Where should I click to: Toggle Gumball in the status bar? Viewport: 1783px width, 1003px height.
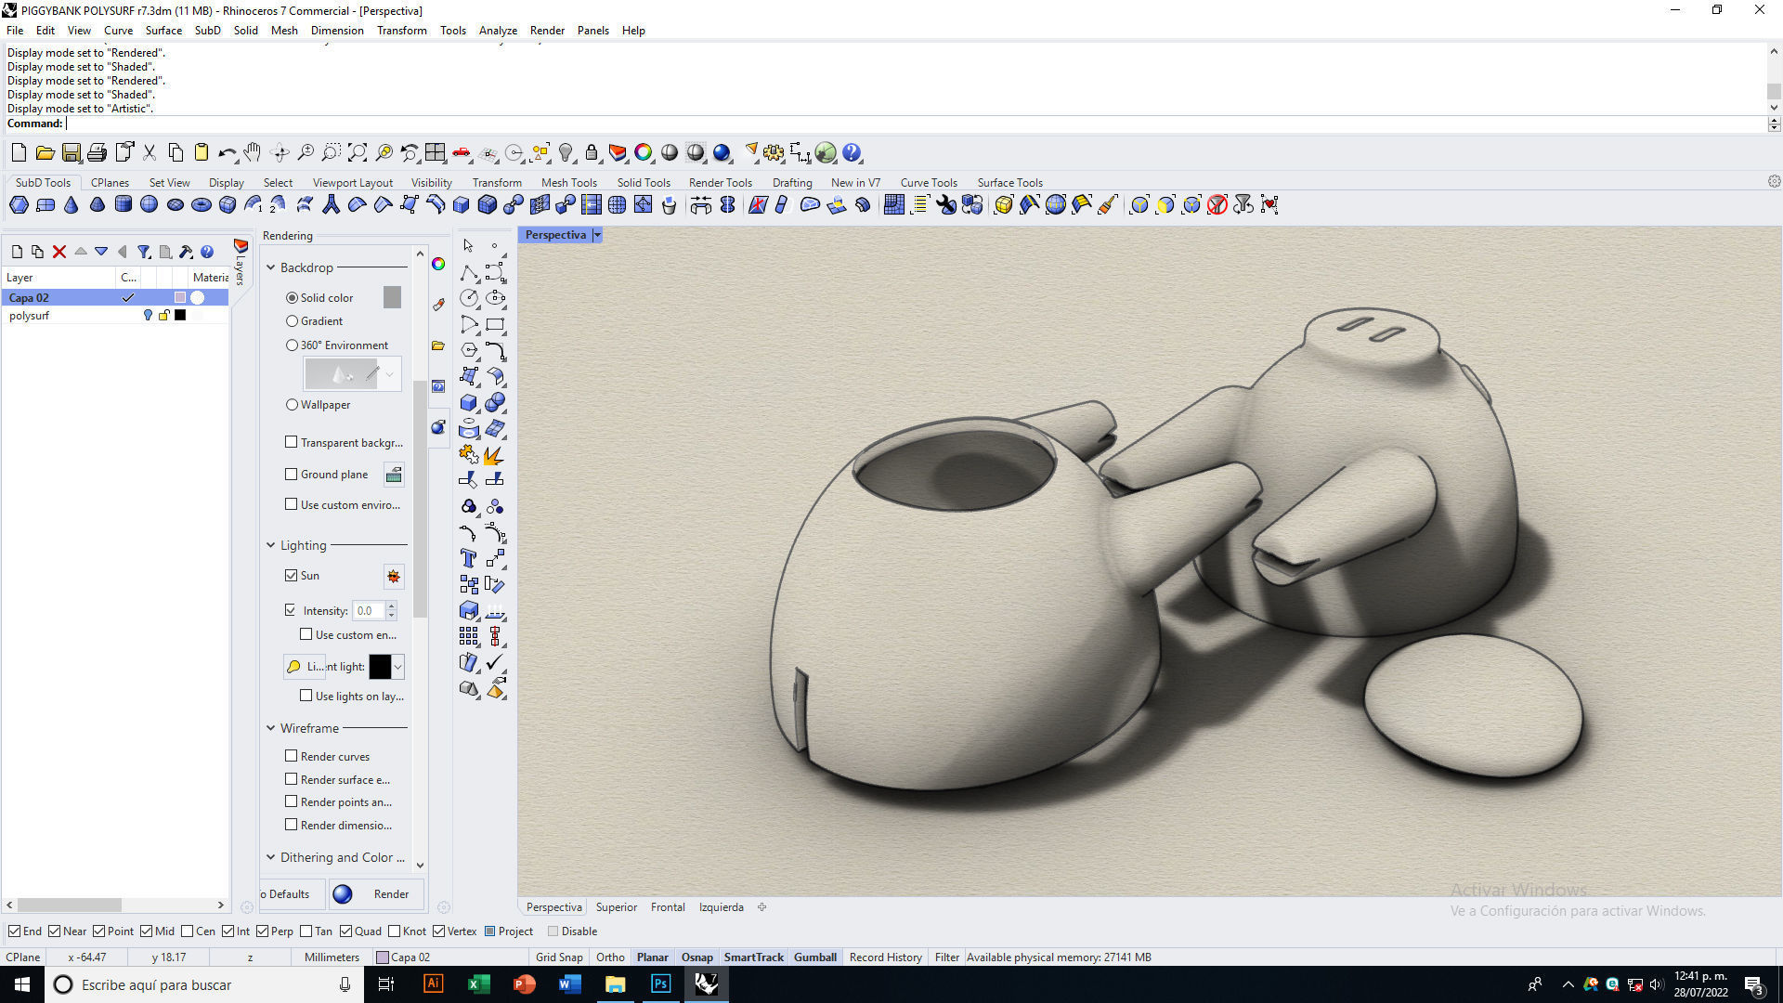815,957
